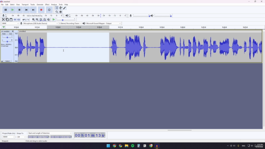Open the Effect menu
Image resolution: width=265 pixels, height=149 pixels.
pos(47,5)
